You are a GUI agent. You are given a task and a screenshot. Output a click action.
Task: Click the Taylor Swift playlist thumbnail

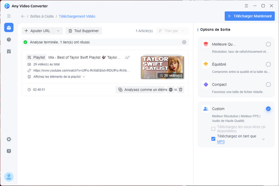162,67
